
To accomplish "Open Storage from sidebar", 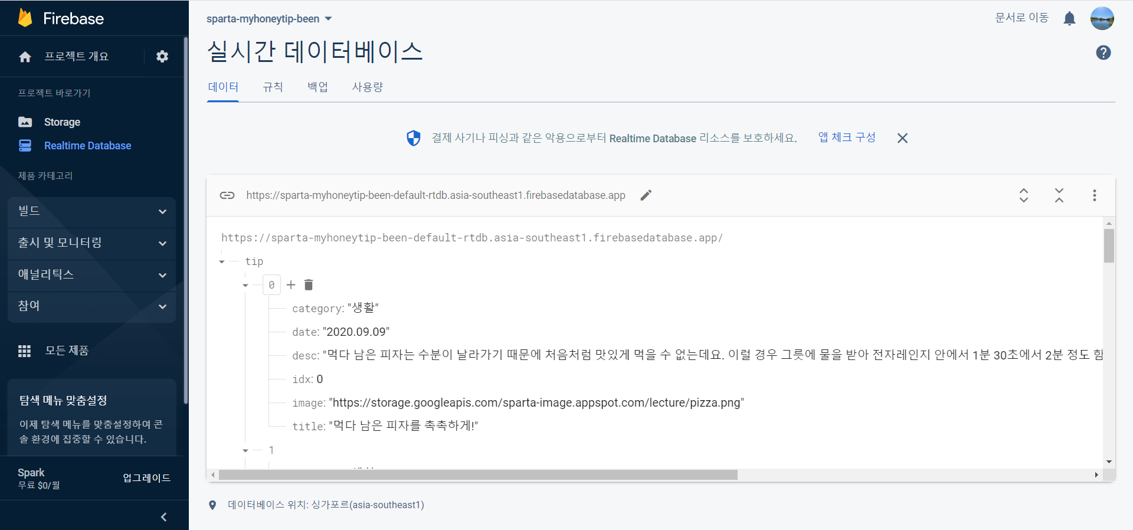I will click(62, 122).
